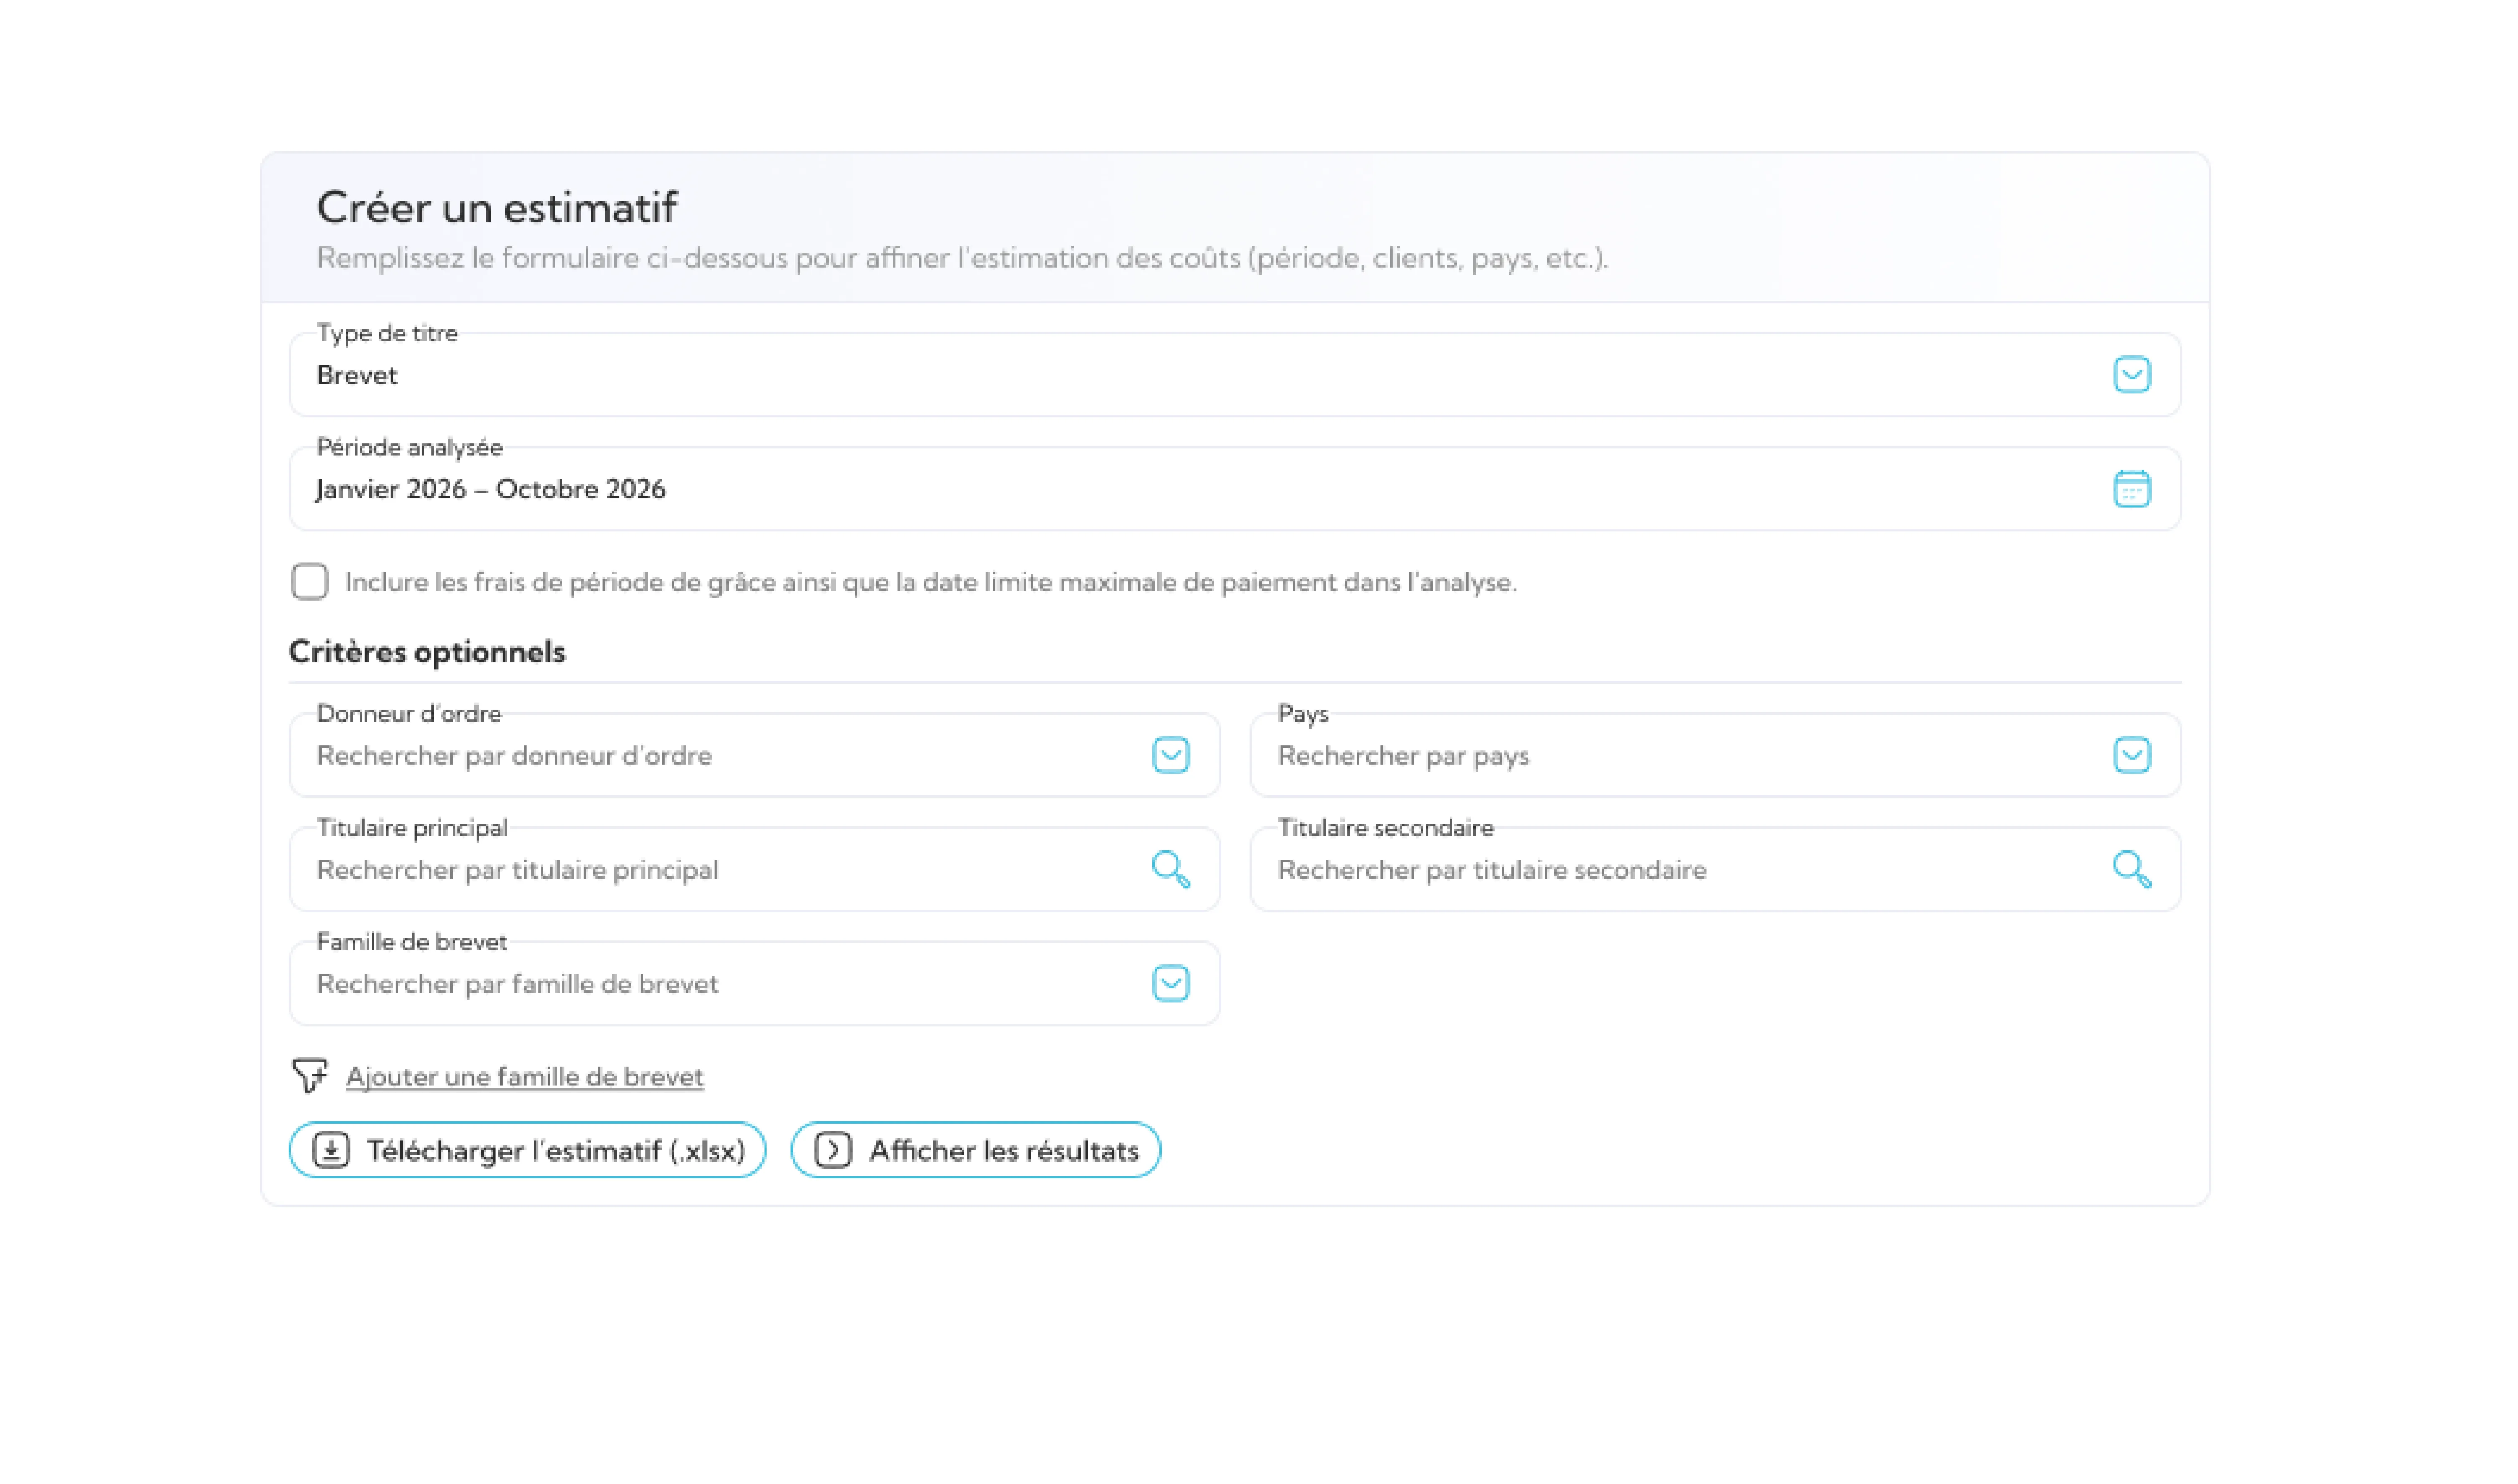Click the arrow icon in Afficher les résultats

(x=832, y=1150)
